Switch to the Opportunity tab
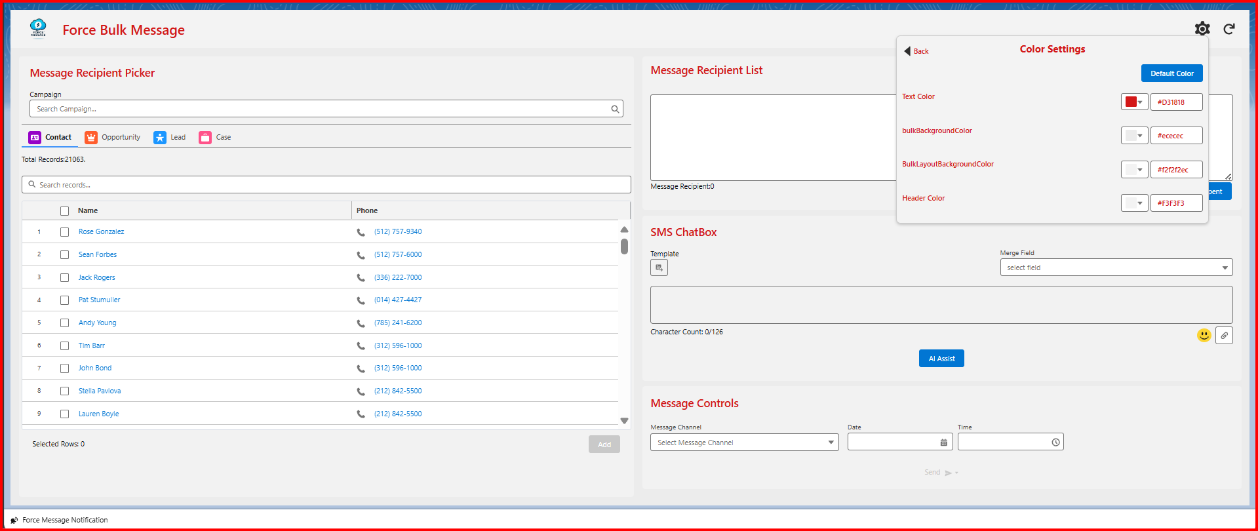 tap(113, 138)
